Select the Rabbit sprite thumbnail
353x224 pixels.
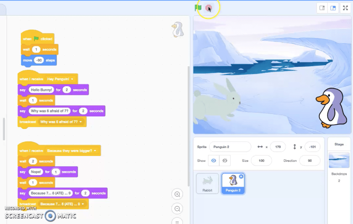207,183
